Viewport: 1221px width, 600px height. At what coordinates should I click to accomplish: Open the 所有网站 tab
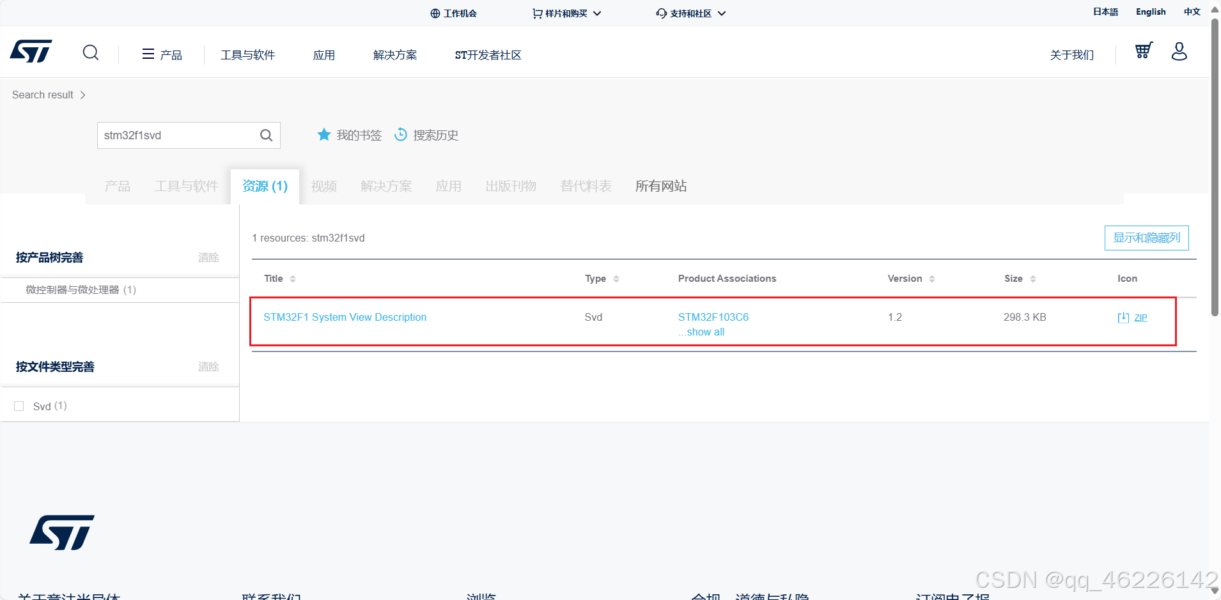(x=661, y=186)
